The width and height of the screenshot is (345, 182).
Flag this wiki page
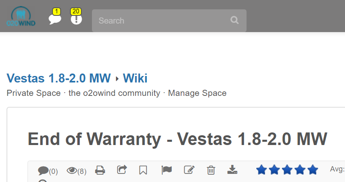(166, 170)
